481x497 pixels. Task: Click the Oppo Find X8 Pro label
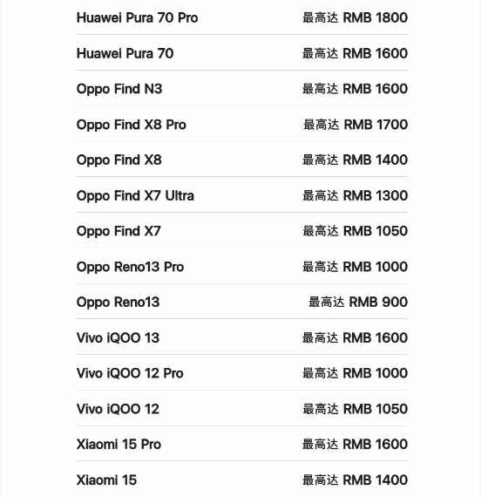pos(131,125)
